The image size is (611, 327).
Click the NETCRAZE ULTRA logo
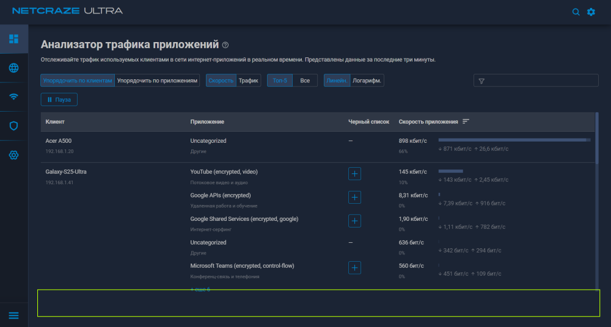tap(67, 11)
